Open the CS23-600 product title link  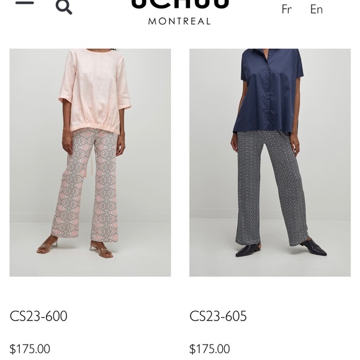pos(38,316)
